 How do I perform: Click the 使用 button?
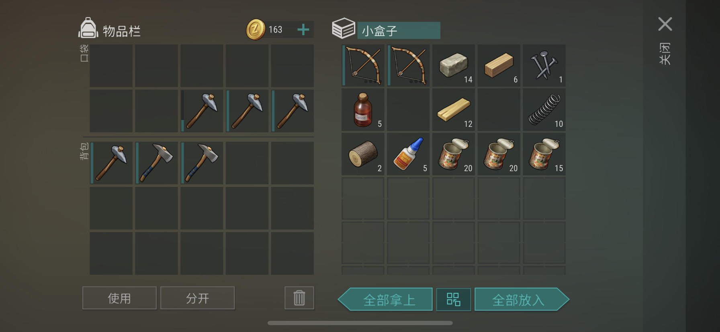[119, 298]
